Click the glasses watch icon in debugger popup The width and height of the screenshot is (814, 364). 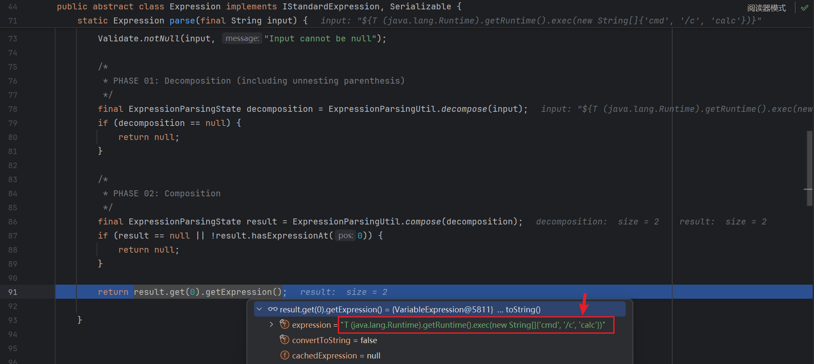pos(272,309)
